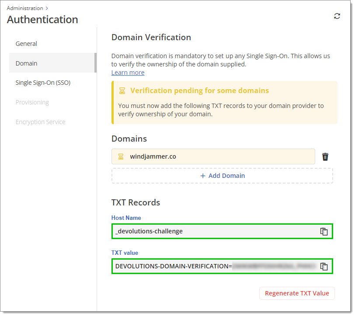Viewport: 355px width, 316px height.
Task: Select the windjammer.co domain entry
Action: pos(213,156)
